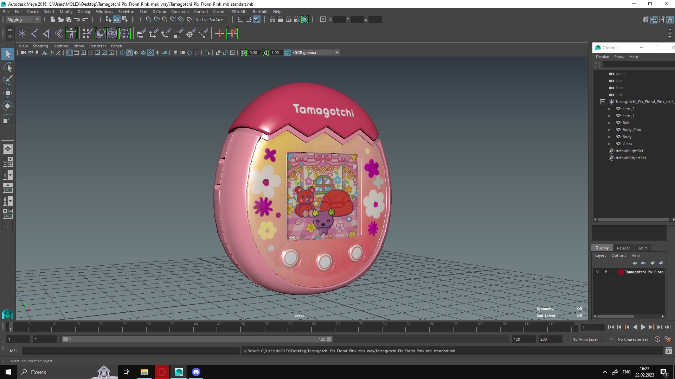Screen dimensions: 675x379
Task: Click the New Scene icon
Action: [52, 20]
